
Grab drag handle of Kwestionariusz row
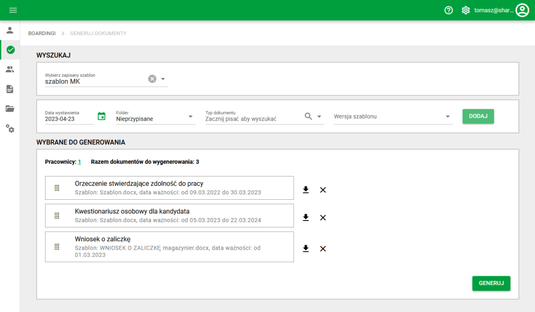coord(57,216)
